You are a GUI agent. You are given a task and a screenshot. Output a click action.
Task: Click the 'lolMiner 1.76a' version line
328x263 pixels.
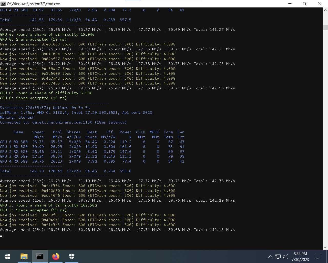click(76, 112)
